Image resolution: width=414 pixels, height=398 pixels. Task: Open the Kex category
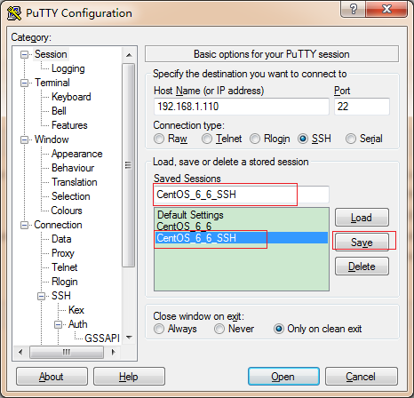[x=76, y=310]
